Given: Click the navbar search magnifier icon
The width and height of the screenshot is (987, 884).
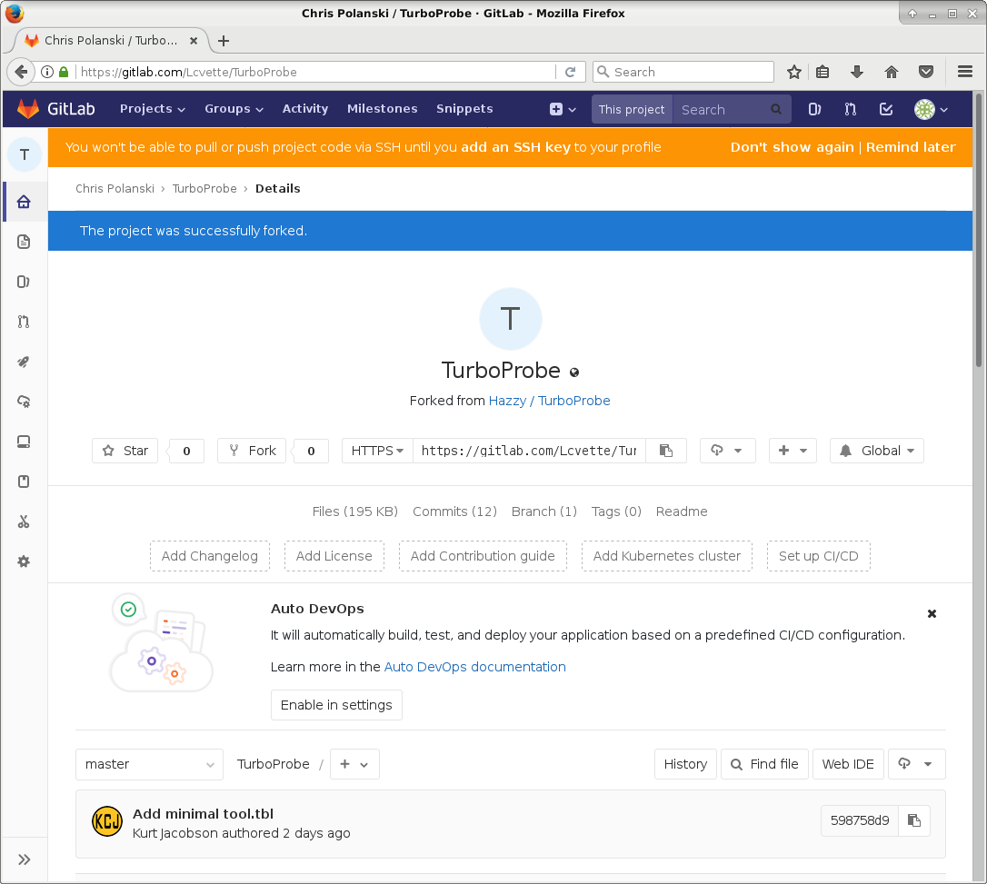Looking at the screenshot, I should (x=776, y=109).
